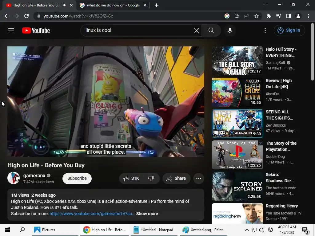Switch to 'what do we do now gif' tab
Image resolution: width=315 pixels, height=236 pixels.
click(113, 5)
